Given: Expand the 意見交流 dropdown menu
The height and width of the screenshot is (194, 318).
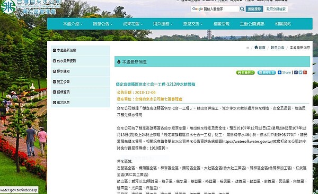Looking at the screenshot, I should point(193,24).
